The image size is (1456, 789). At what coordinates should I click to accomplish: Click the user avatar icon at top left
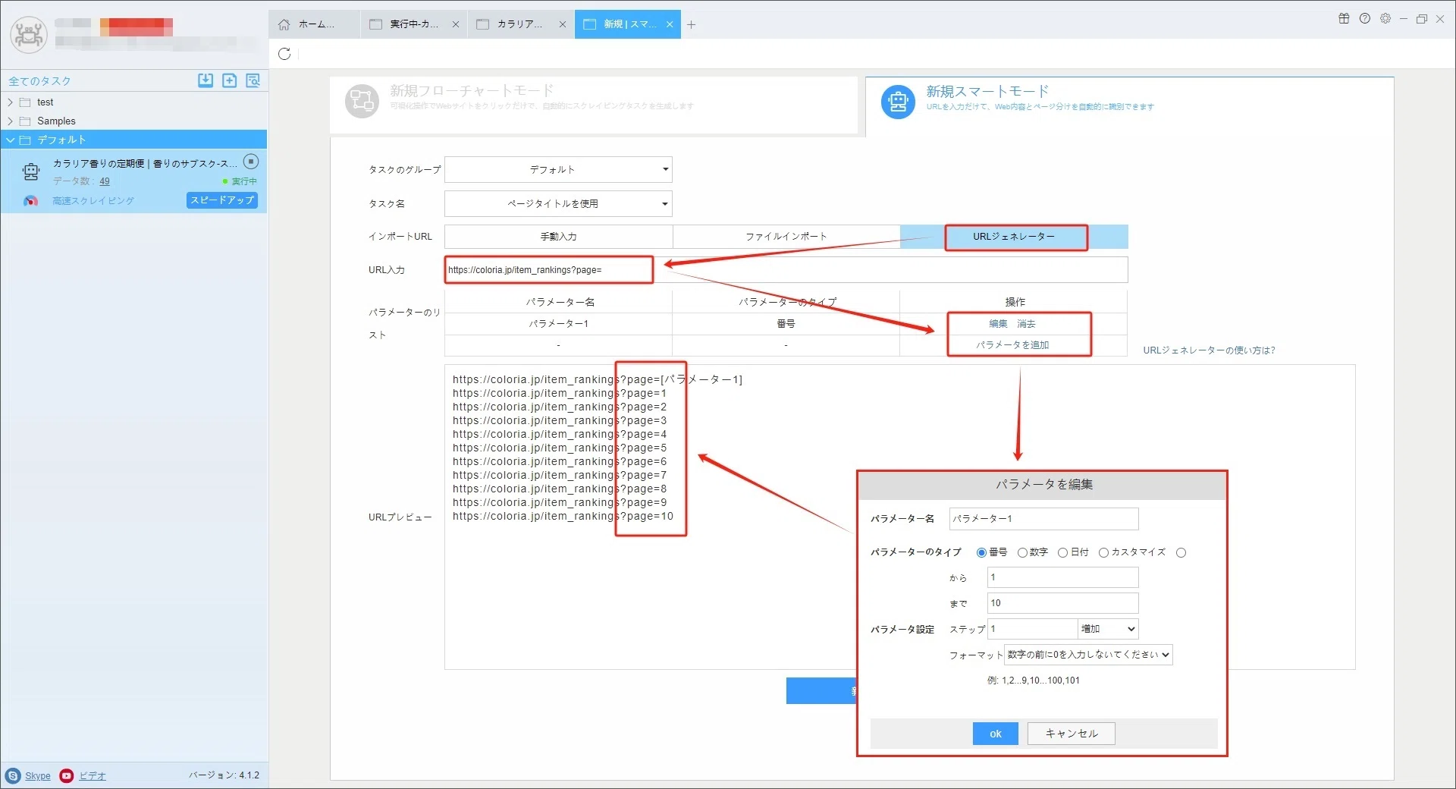click(29, 34)
